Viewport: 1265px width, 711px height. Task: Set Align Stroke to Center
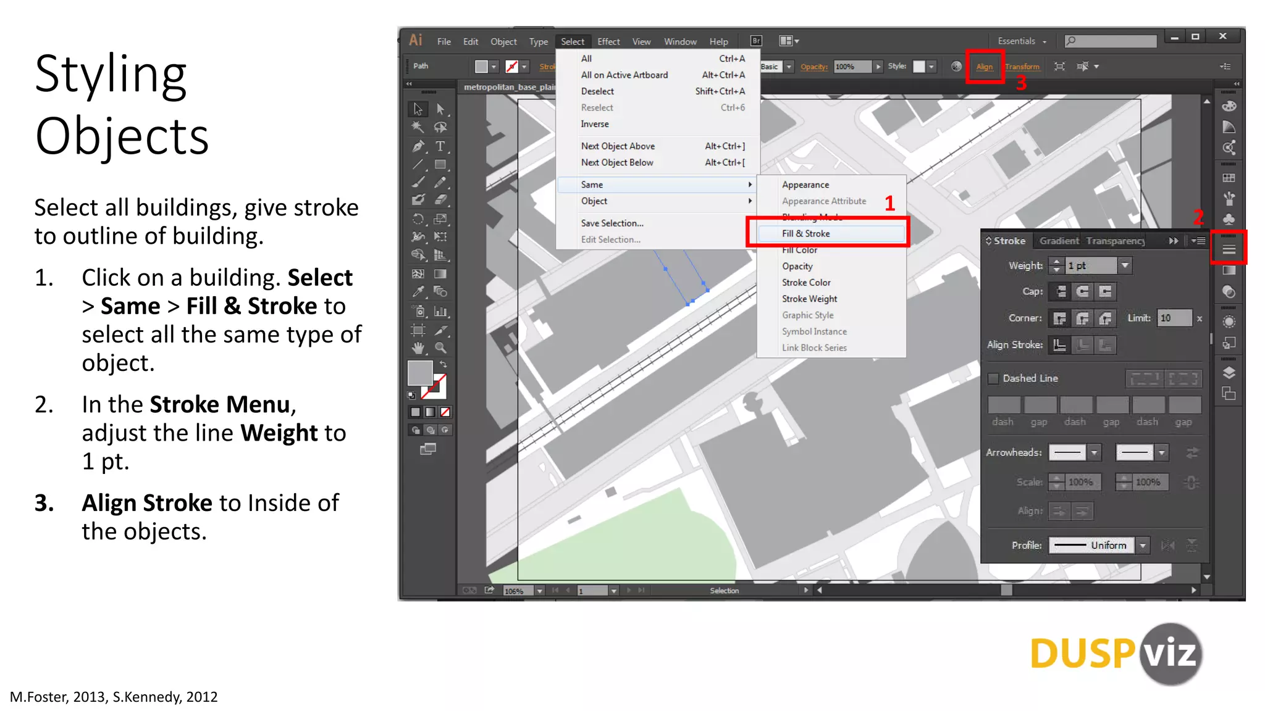tap(1060, 345)
